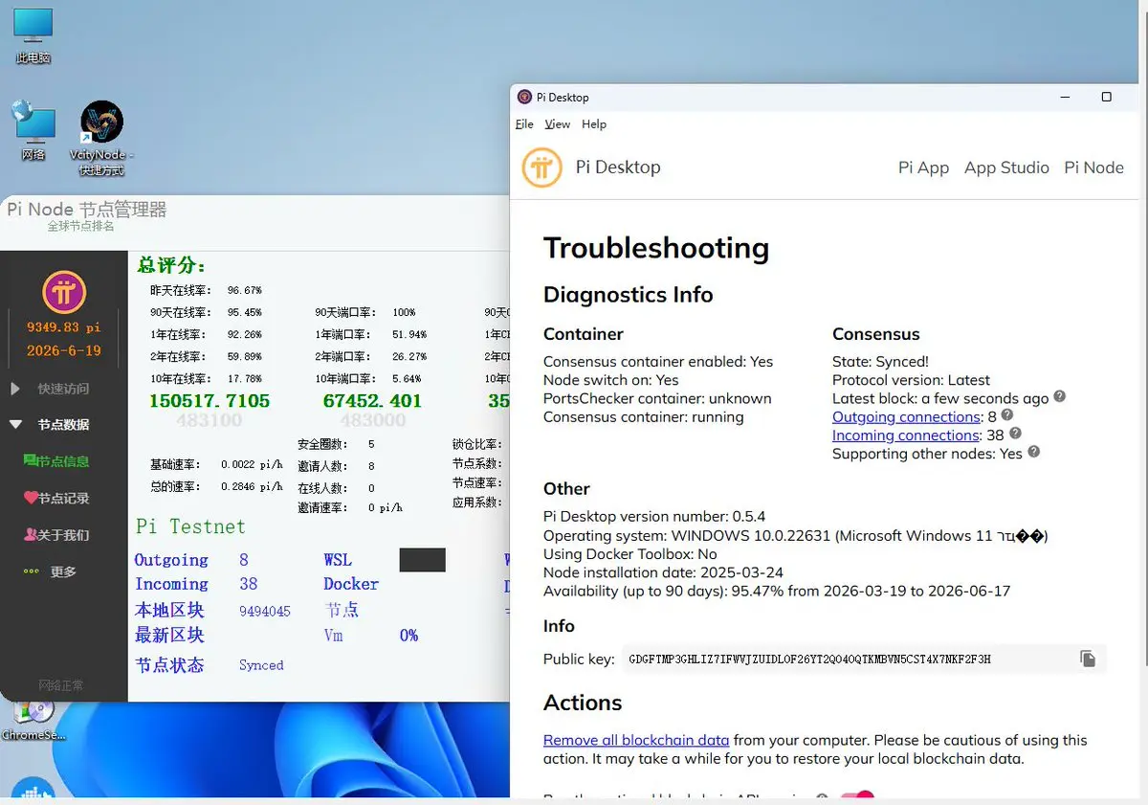Switch to the Pi Node tab
The width and height of the screenshot is (1148, 805).
1093,168
